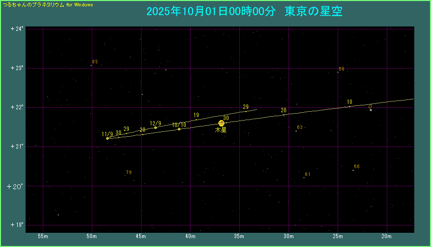Click the small hollow circle at path's right end
The height and width of the screenshot is (247, 431).
(x=370, y=106)
